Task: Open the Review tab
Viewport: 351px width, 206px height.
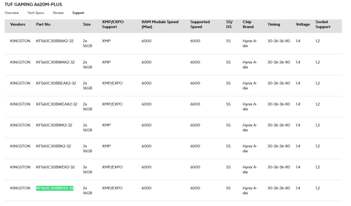Action: [x=58, y=13]
